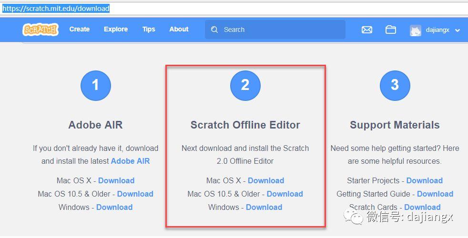
Task: Click the dajiangx username in the navbar
Action: tap(437, 30)
